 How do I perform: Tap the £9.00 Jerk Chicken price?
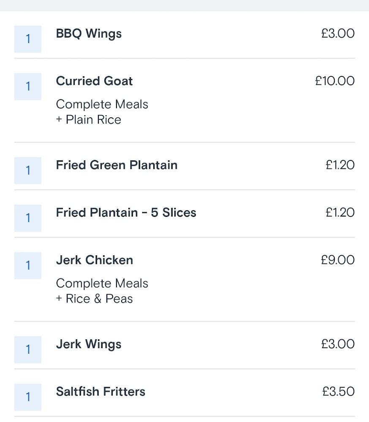coord(338,260)
